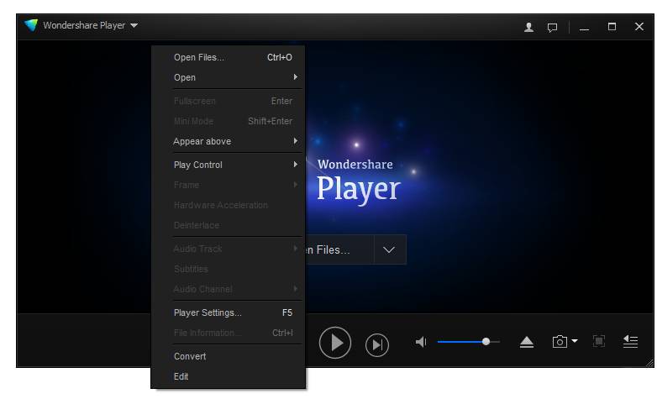The width and height of the screenshot is (657, 399).
Task: Click the Open Files... button in the center
Action: coord(339,249)
